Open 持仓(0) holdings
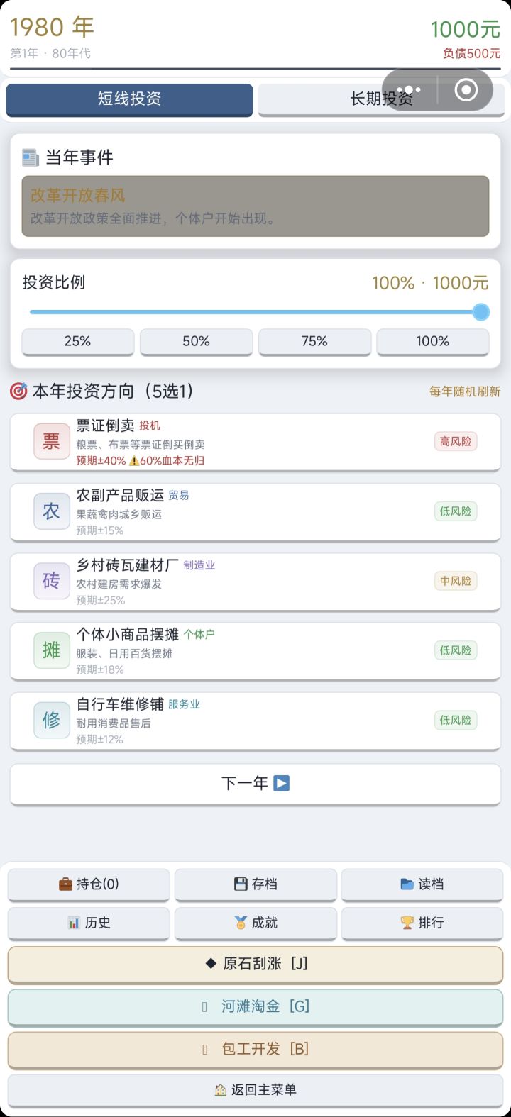511x1117 pixels. click(x=89, y=884)
